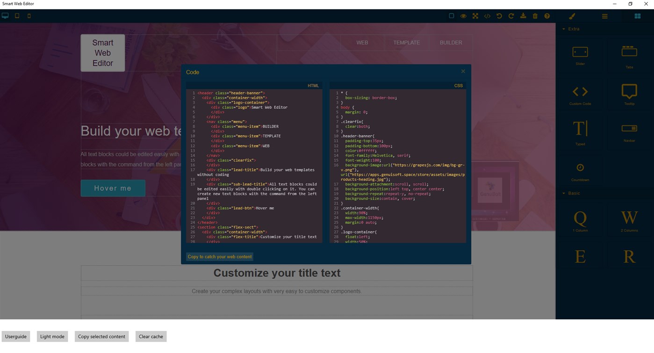Viewport: 654px width, 353px height.
Task: Import code using the download icon
Action: tap(523, 15)
